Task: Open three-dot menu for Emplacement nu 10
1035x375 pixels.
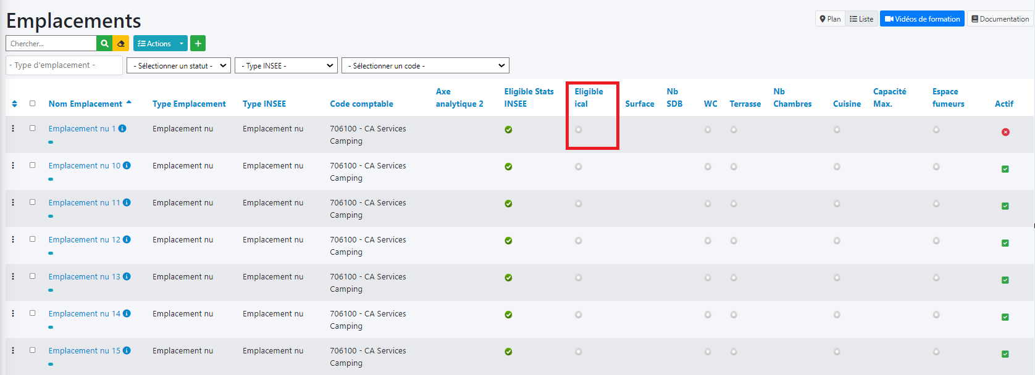Action: point(13,165)
